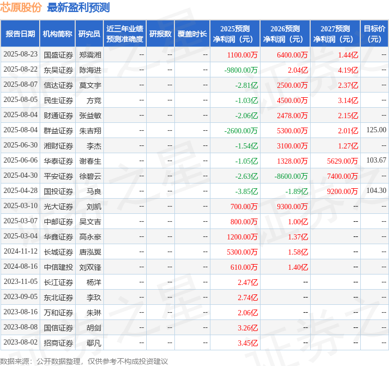Click the 1.37亿 forecast value
This screenshot has width=389, height=366.
click(x=298, y=237)
